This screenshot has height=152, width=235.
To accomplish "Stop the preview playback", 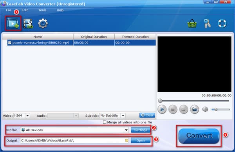I will pyautogui.click(x=173, y=109).
